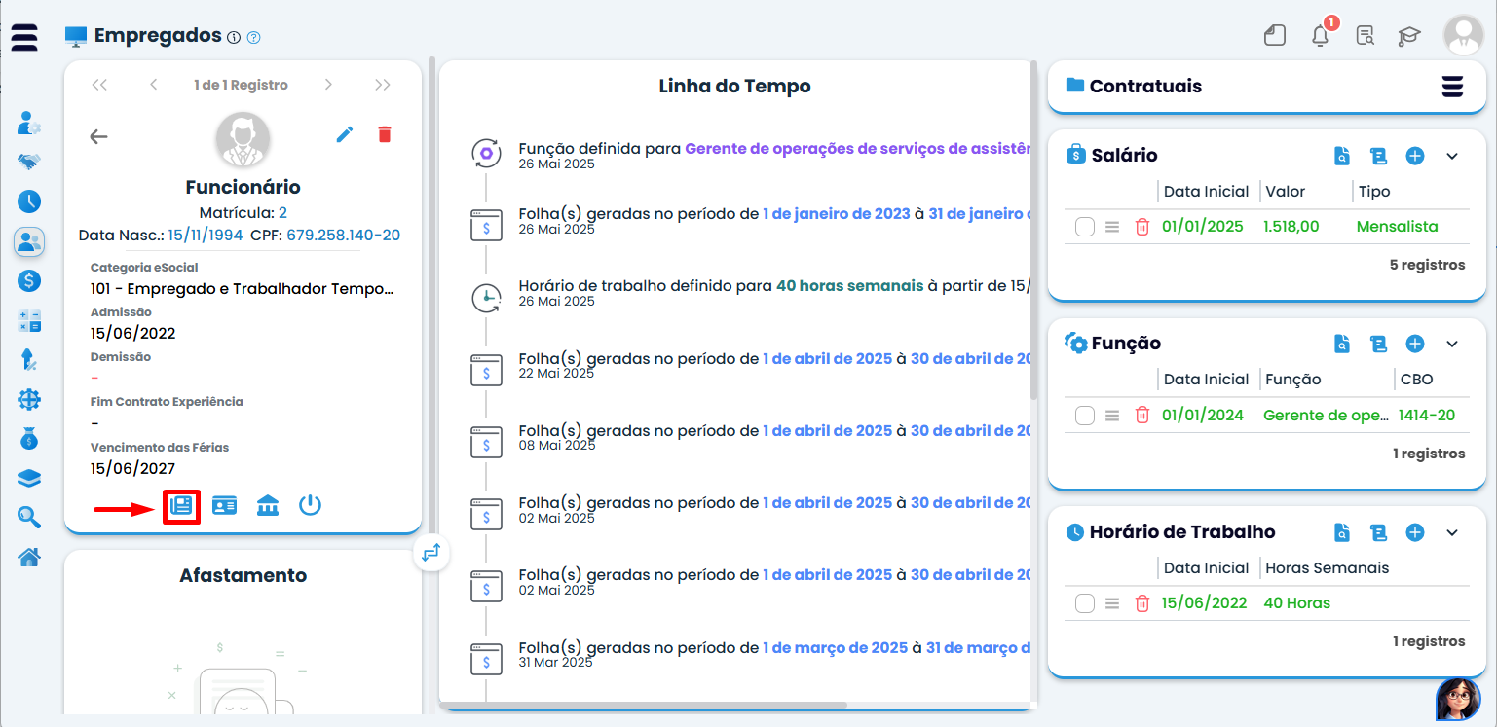Add a new Salário record with the plus icon
Screen dimensions: 1497x727
(x=1415, y=156)
